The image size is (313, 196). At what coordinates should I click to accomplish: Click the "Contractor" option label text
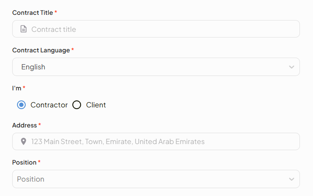click(49, 105)
